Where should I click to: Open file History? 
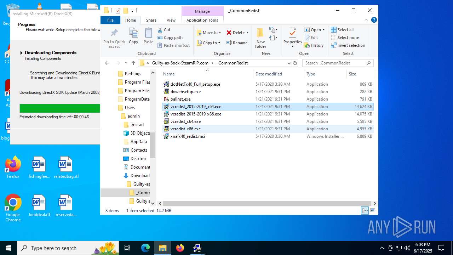click(314, 45)
